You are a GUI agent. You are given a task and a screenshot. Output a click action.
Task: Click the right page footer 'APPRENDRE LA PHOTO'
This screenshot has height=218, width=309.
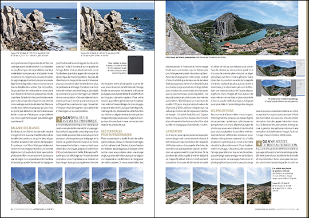(265, 209)
